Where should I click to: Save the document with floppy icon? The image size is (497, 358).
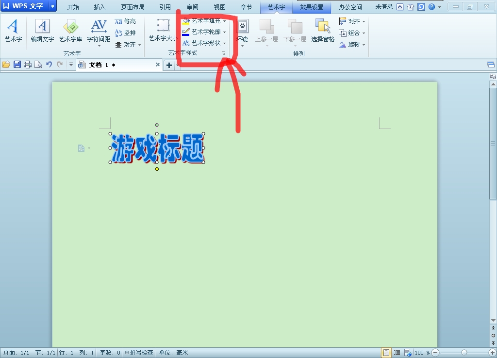click(x=17, y=65)
